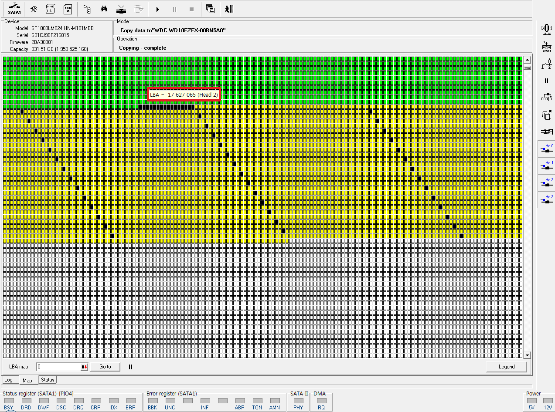555x412 pixels.
Task: Click the grayed disk export icon
Action: point(139,9)
